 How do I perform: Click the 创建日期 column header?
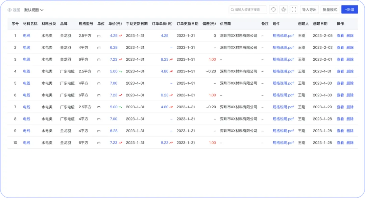(x=320, y=24)
